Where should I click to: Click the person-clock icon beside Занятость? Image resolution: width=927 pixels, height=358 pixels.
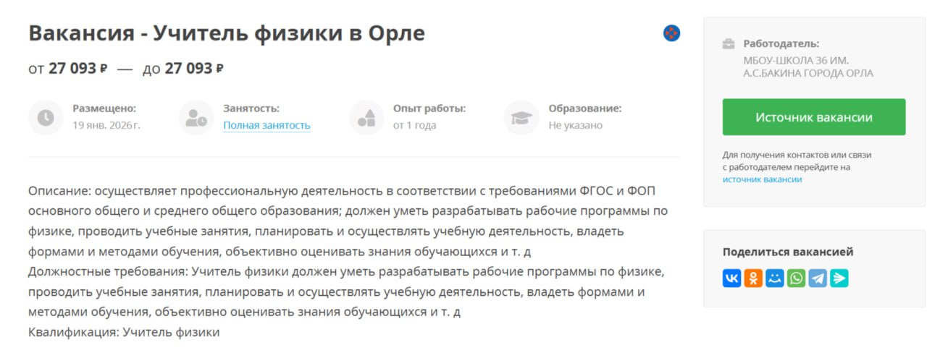[x=196, y=117]
